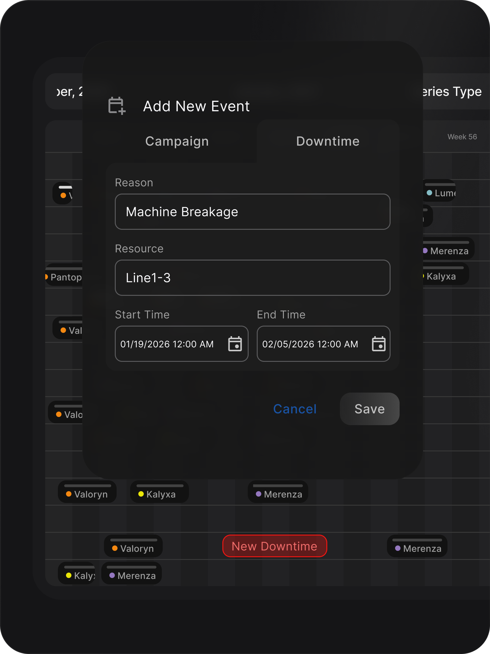Click the Week 56 column header
Screen dimensions: 490x654
462,137
